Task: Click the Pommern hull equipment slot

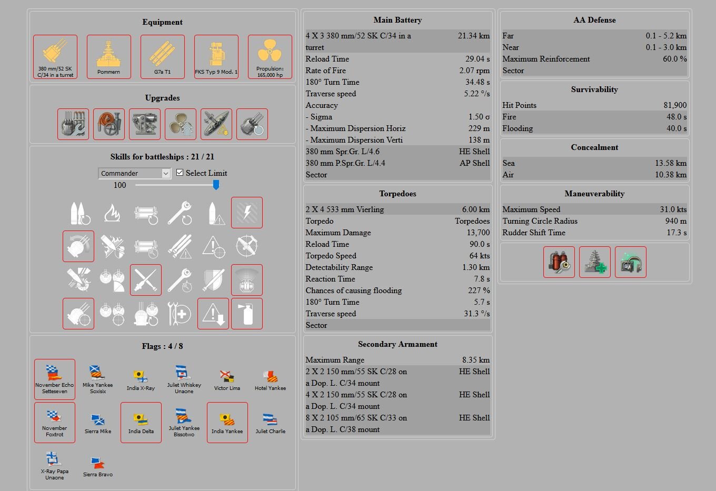Action: pyautogui.click(x=108, y=57)
